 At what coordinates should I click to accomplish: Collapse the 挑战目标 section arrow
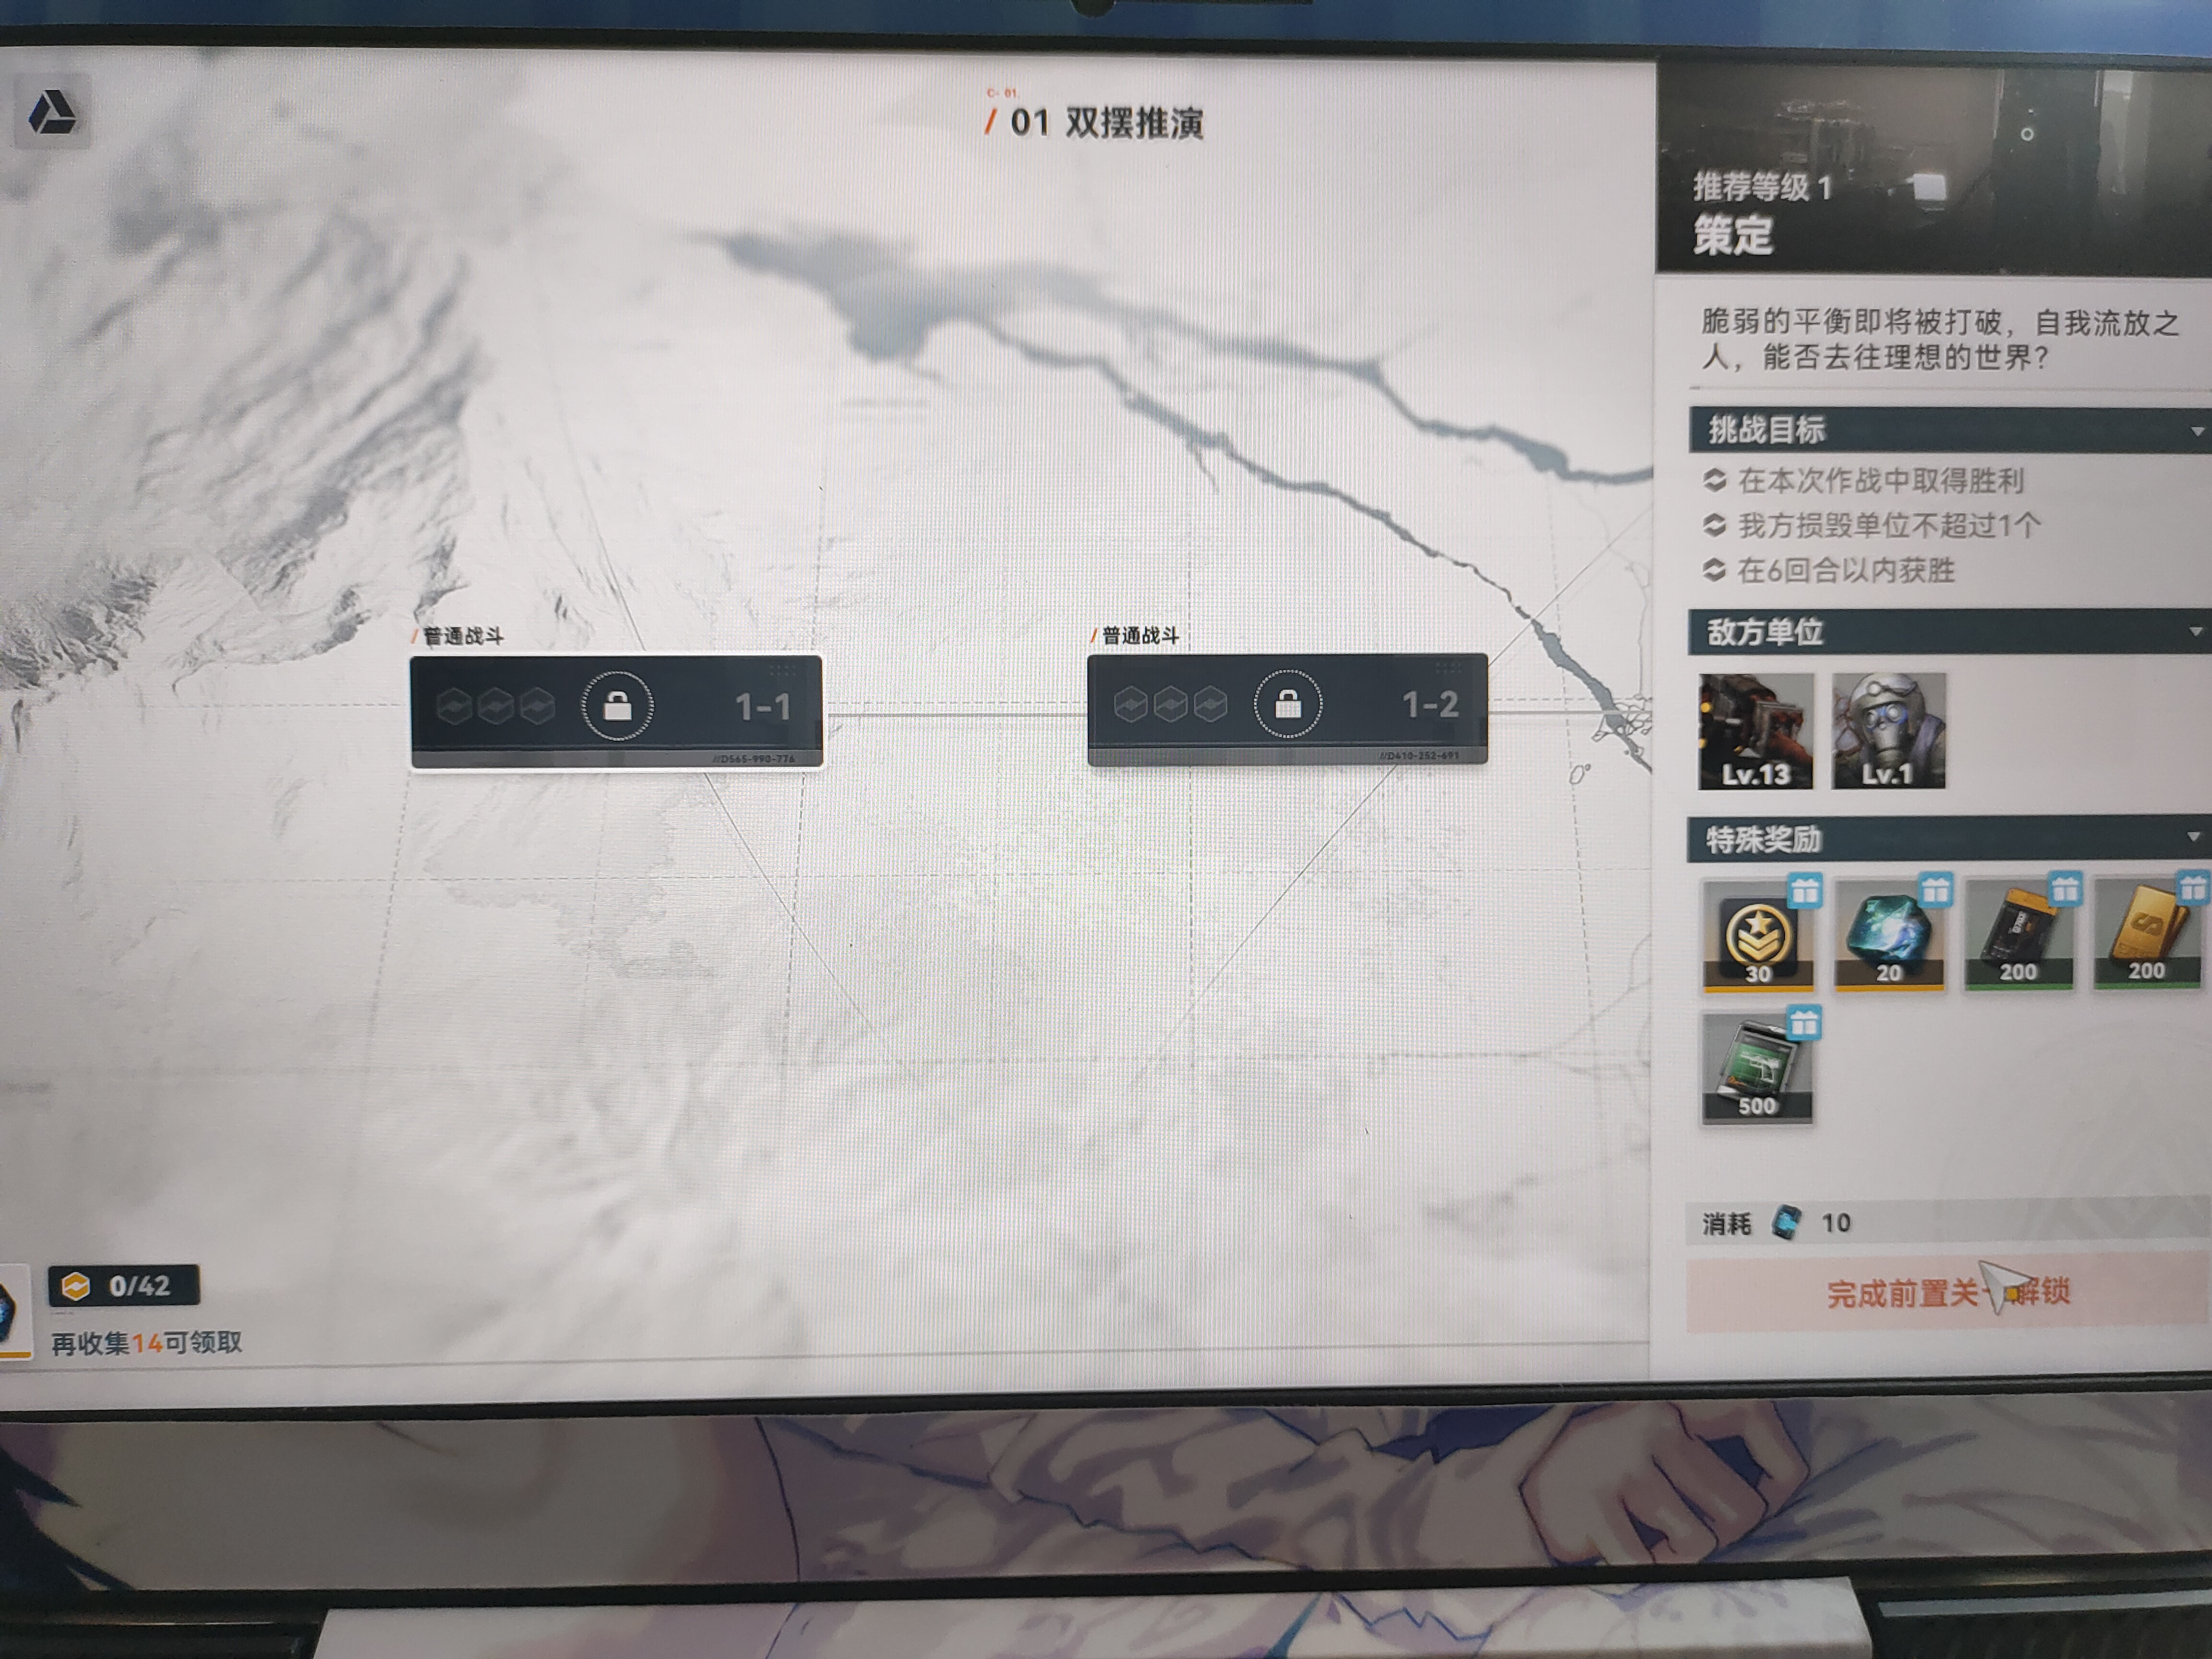point(2197,432)
